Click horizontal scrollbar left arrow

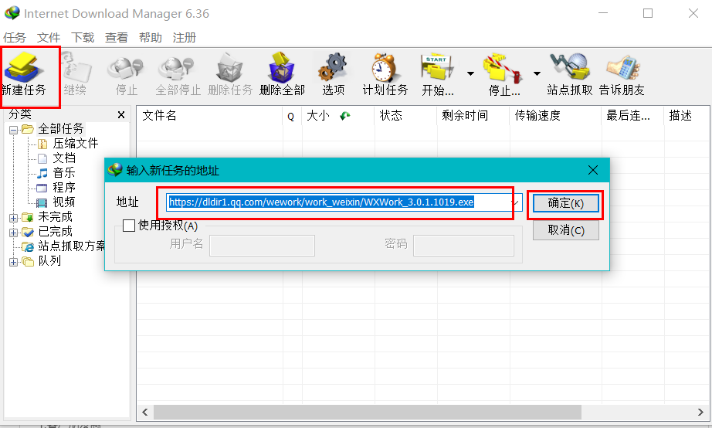(145, 412)
